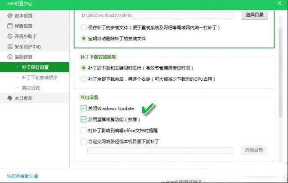
Task: Click the custom patch path input field
Action: tap(160, 150)
